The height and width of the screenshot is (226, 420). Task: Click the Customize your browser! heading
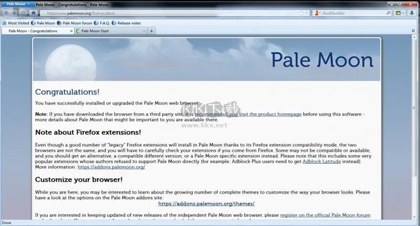(79, 179)
